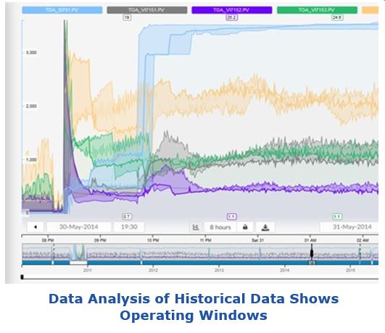Viewport: 385px width, 333px height.
Task: Open the 8 hours duration selector
Action: tap(220, 227)
